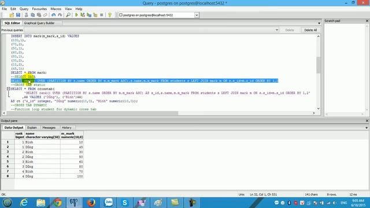
Task: Click the system clock showing 9:05 AM
Action: 358,203
